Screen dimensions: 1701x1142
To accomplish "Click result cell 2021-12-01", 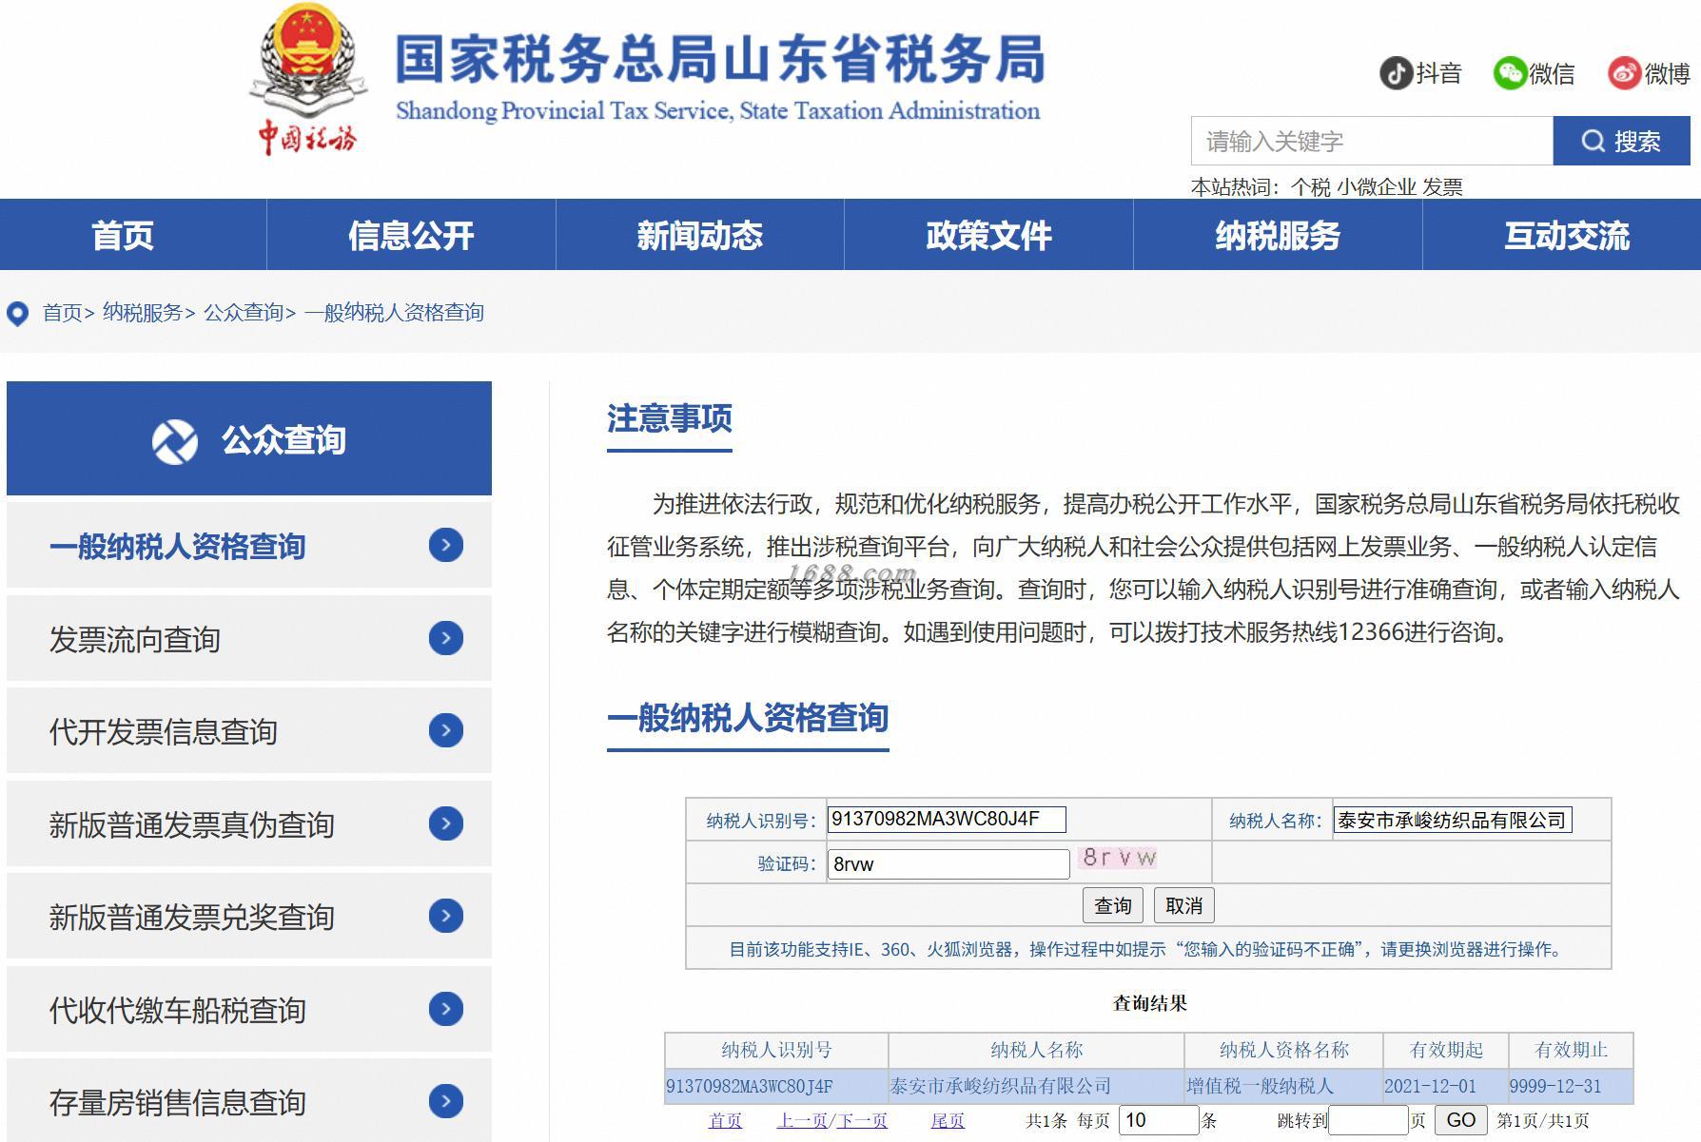I will tap(1445, 1086).
